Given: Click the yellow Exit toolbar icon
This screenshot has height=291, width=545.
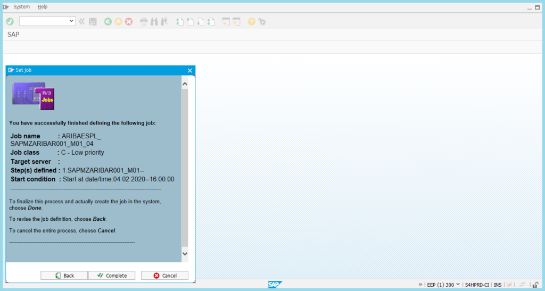Looking at the screenshot, I should click(x=118, y=21).
